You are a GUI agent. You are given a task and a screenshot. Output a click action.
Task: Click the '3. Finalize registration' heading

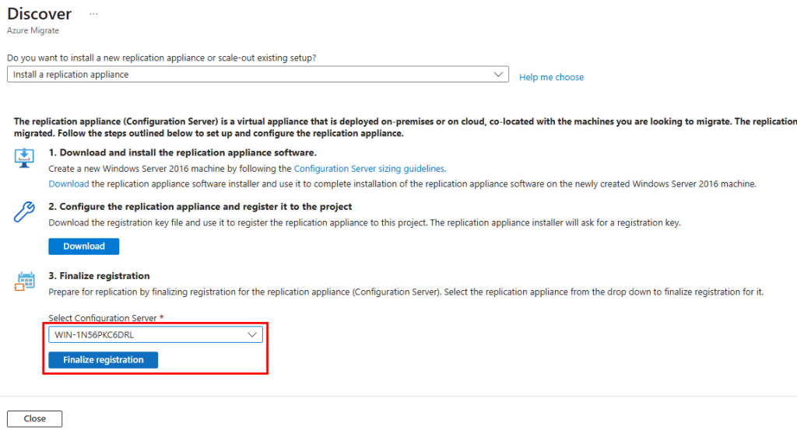99,276
